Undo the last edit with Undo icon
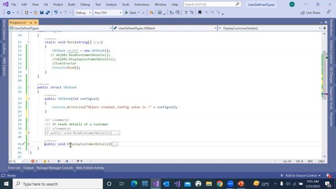Viewport: 336px width, 189px height. click(x=56, y=13)
